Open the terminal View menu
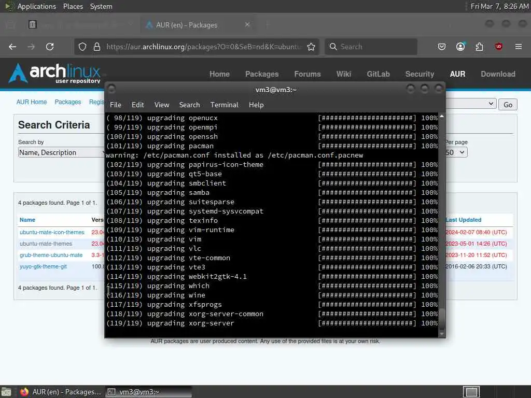Image resolution: width=531 pixels, height=398 pixels. (162, 105)
